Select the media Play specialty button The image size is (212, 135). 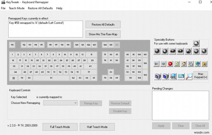point(157,51)
